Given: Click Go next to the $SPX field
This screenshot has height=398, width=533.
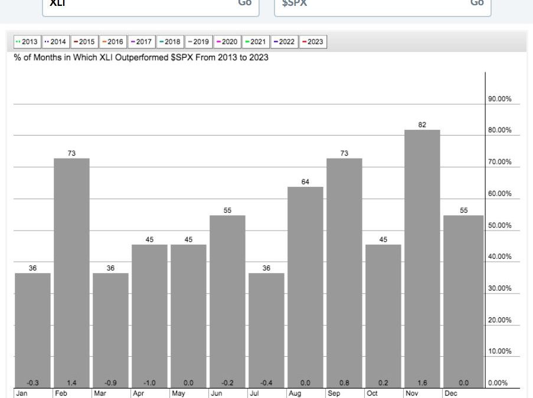Looking at the screenshot, I should click(x=477, y=3).
